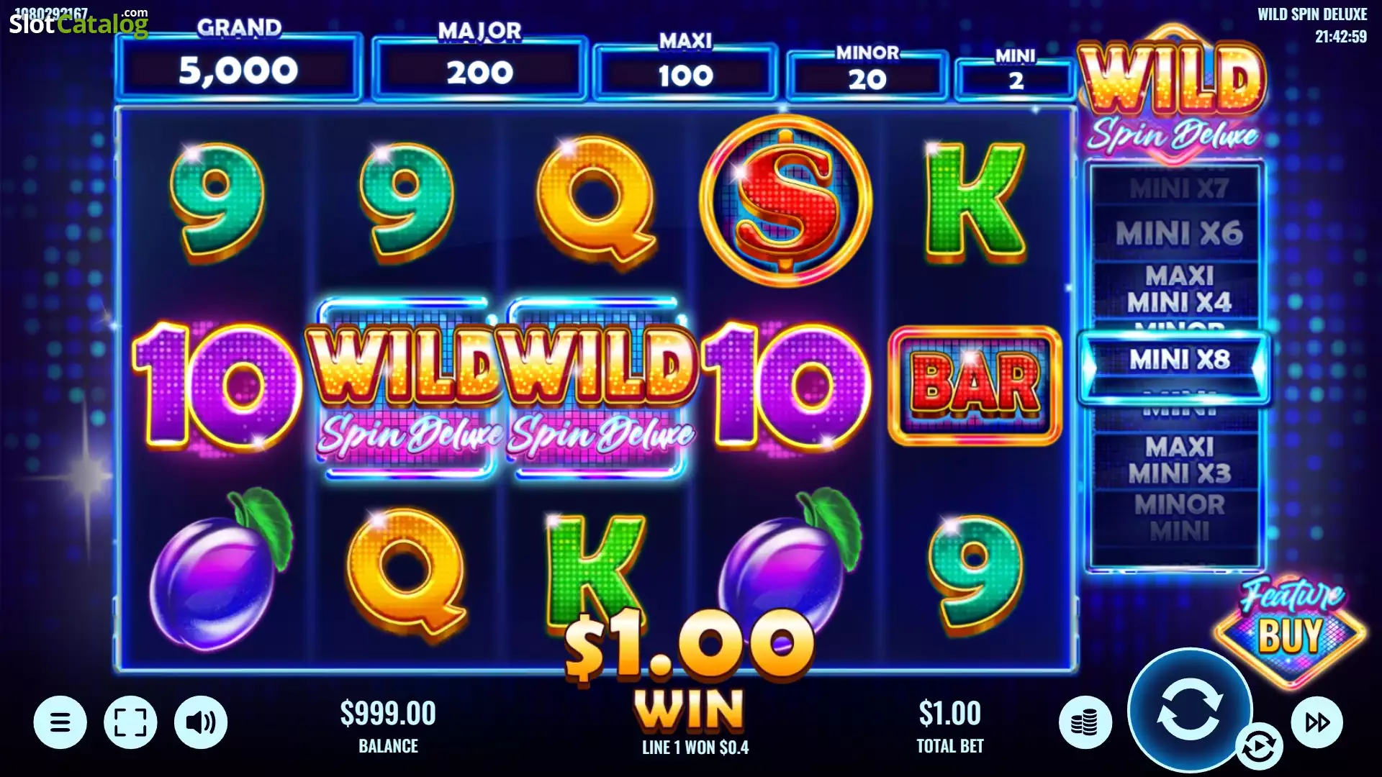Click the MINI X6 wheel segment
The width and height of the screenshot is (1382, 777).
coord(1179,233)
